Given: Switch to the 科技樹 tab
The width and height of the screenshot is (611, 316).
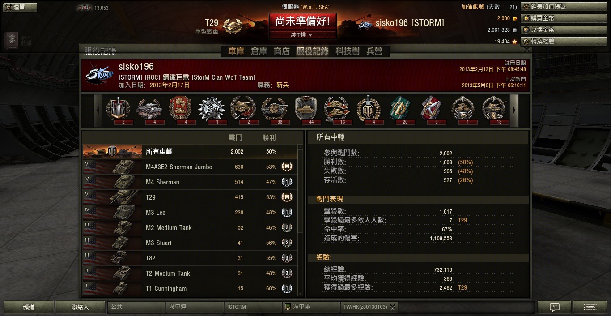Looking at the screenshot, I should click(x=348, y=51).
